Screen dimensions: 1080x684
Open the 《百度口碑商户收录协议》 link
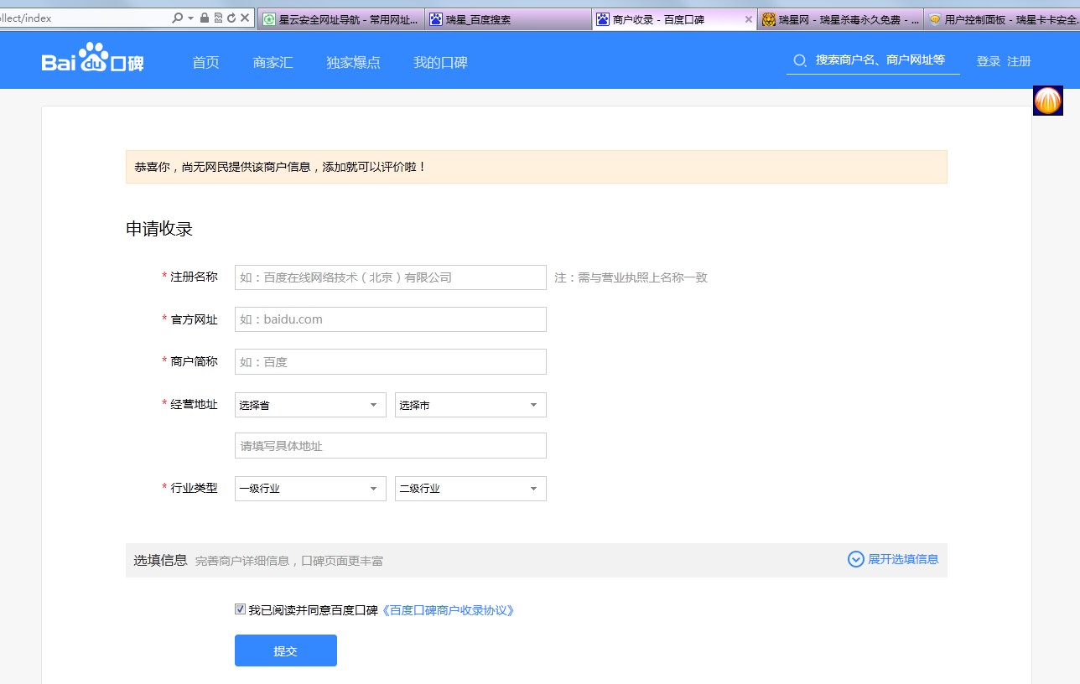tap(448, 610)
